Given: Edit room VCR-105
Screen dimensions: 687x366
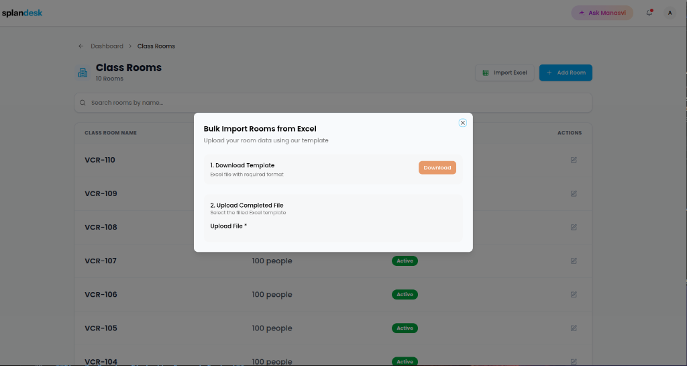Looking at the screenshot, I should [574, 328].
